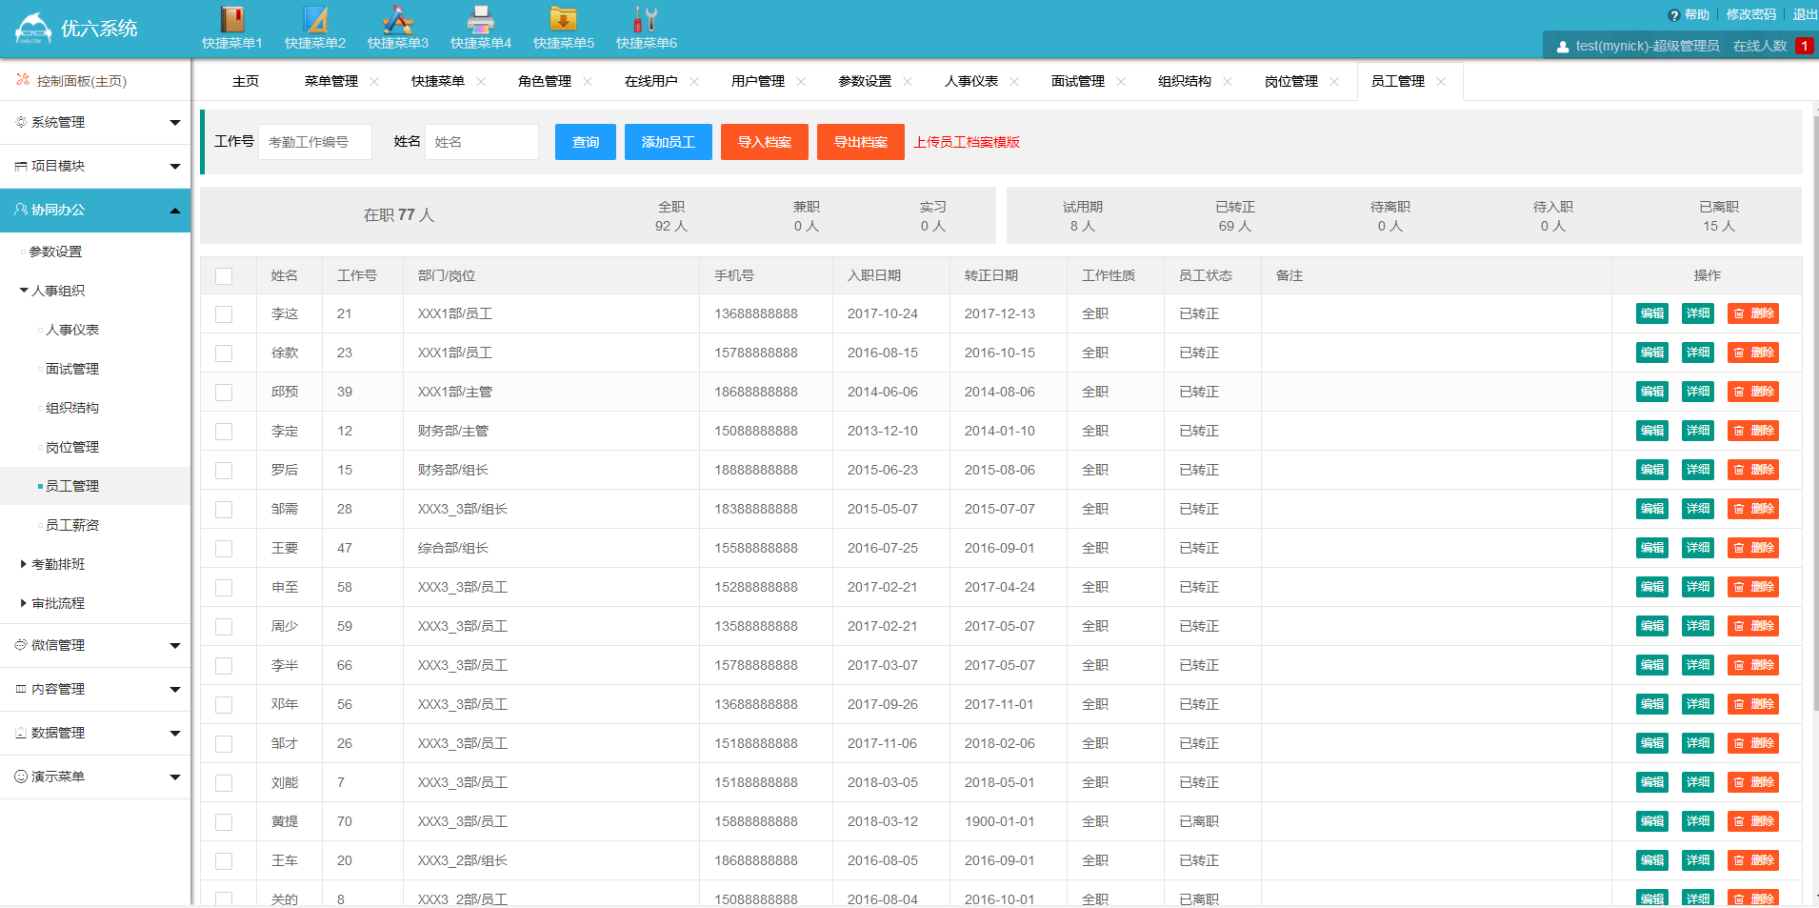Close the 菜单管理 tab
Viewport: 1819px width, 908px height.
[x=374, y=82]
